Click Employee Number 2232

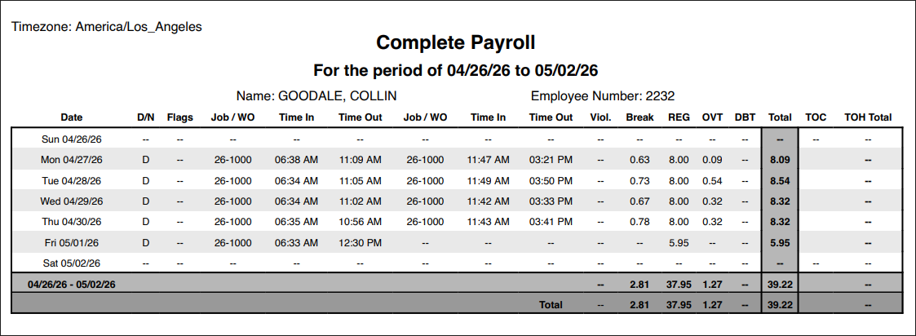coord(603,96)
